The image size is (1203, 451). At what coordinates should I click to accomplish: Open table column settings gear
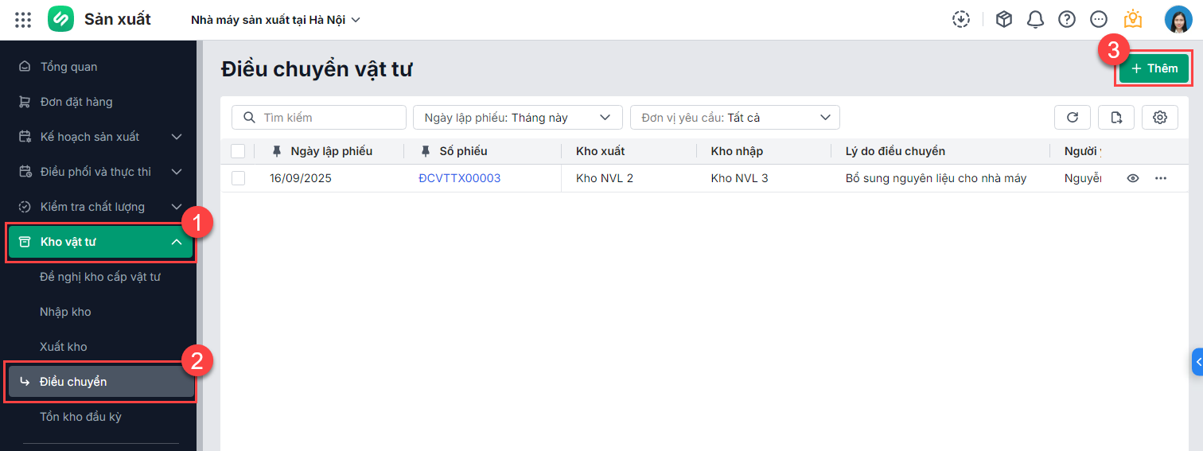(1160, 118)
